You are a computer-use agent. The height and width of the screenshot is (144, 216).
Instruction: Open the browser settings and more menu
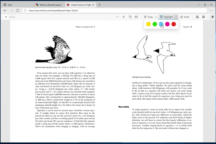coord(211,10)
